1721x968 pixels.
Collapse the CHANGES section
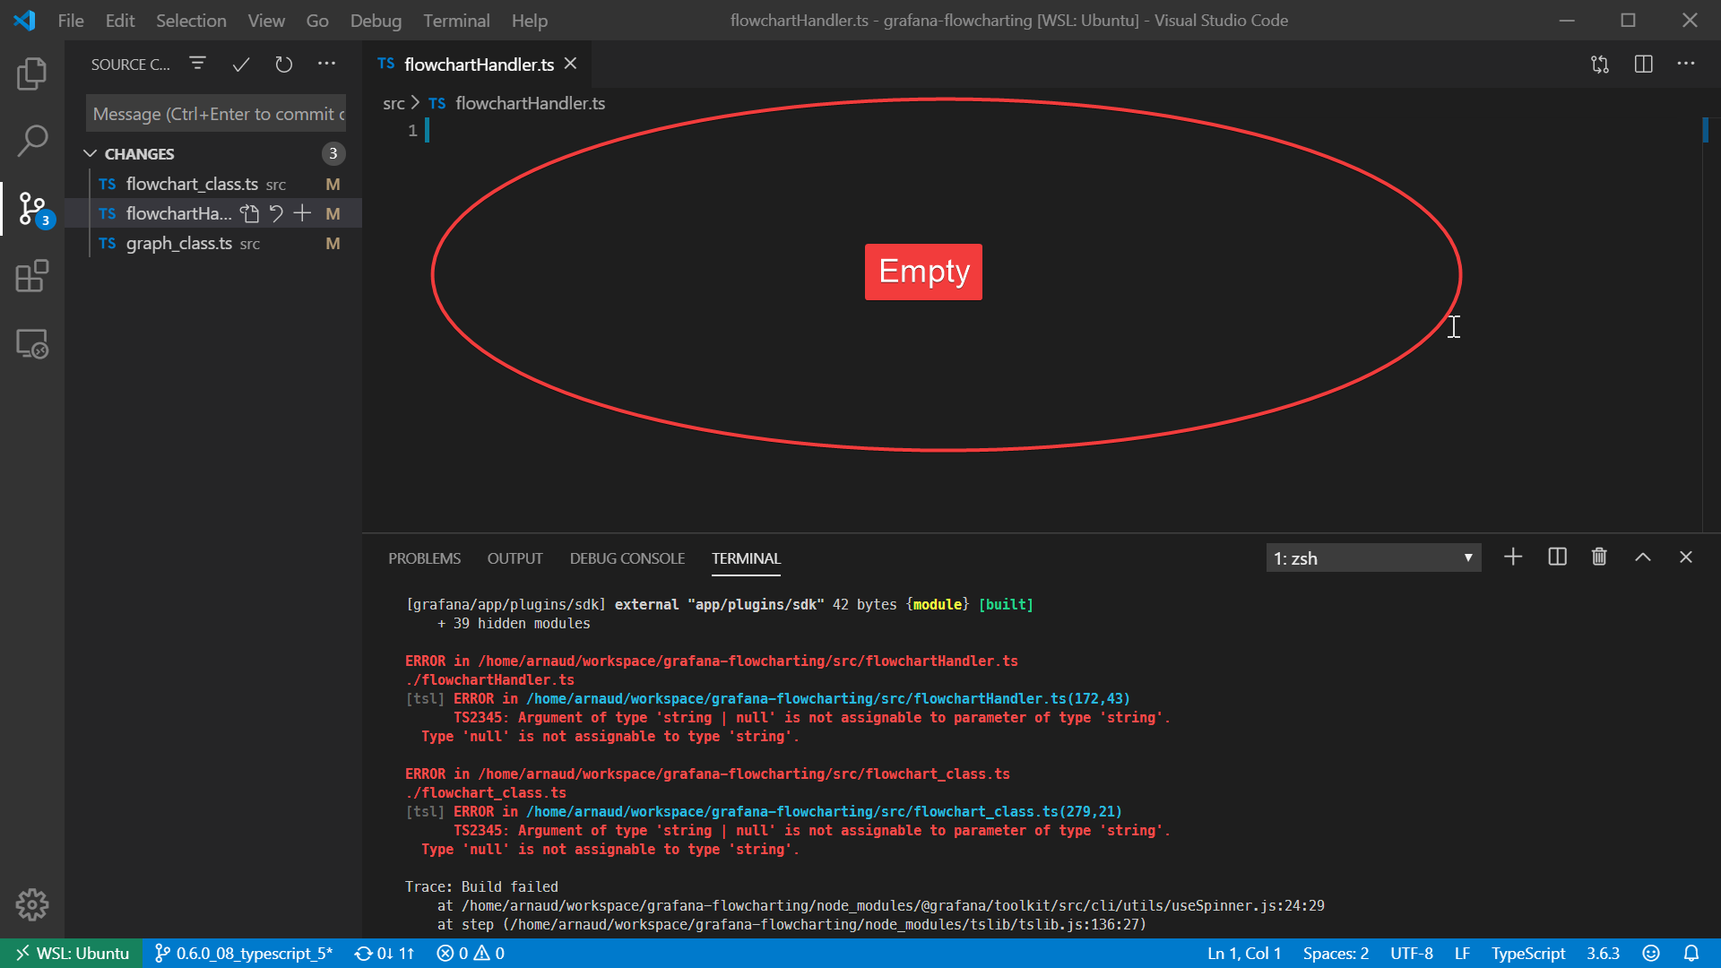[x=90, y=153]
